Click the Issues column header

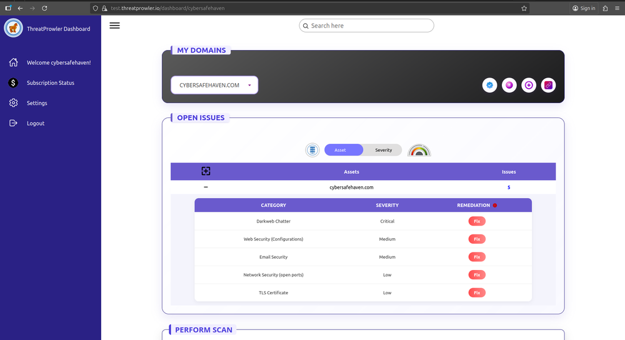pos(509,172)
